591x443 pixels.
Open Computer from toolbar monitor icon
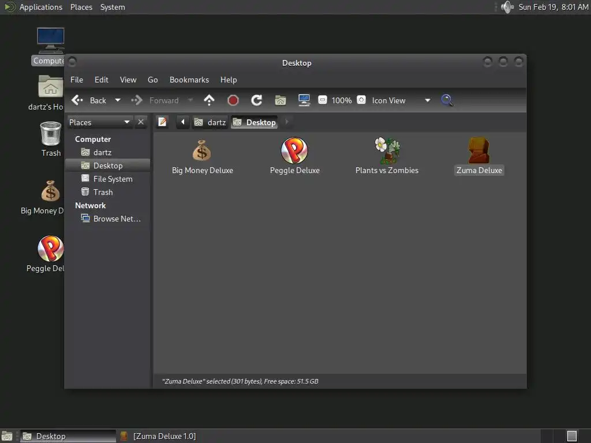304,100
